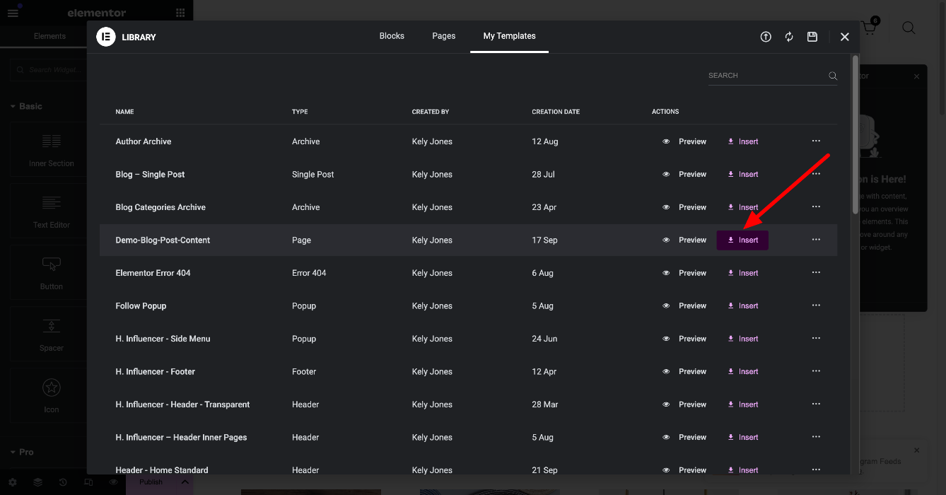This screenshot has width=946, height=495.
Task: Click the search magnifier icon in the library
Action: tap(833, 76)
